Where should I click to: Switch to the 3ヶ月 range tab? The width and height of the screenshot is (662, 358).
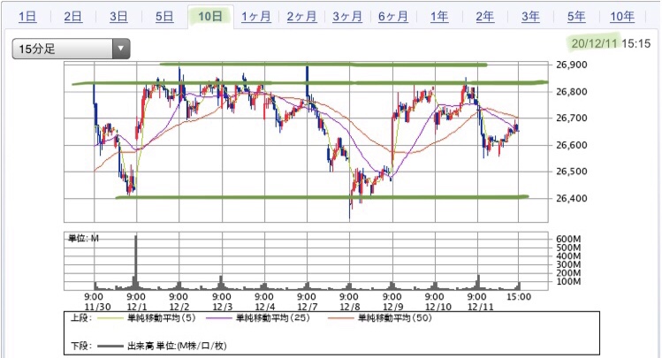pos(347,17)
